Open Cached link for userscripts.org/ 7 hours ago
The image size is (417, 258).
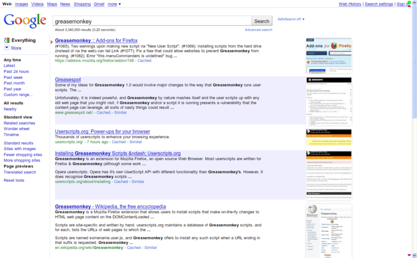click(x=119, y=142)
